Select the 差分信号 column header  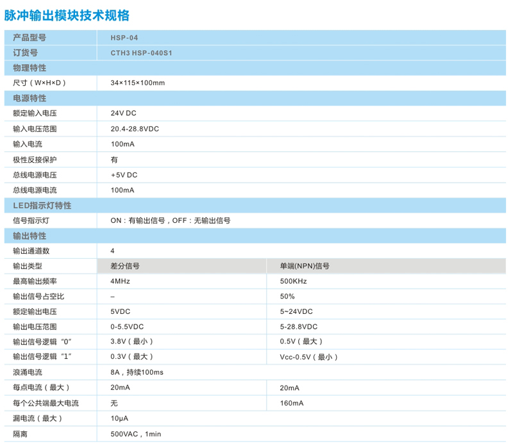click(125, 266)
